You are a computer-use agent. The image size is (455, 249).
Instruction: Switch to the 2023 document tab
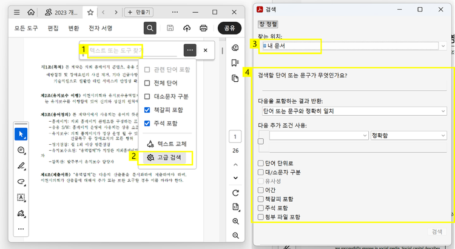tap(61, 12)
